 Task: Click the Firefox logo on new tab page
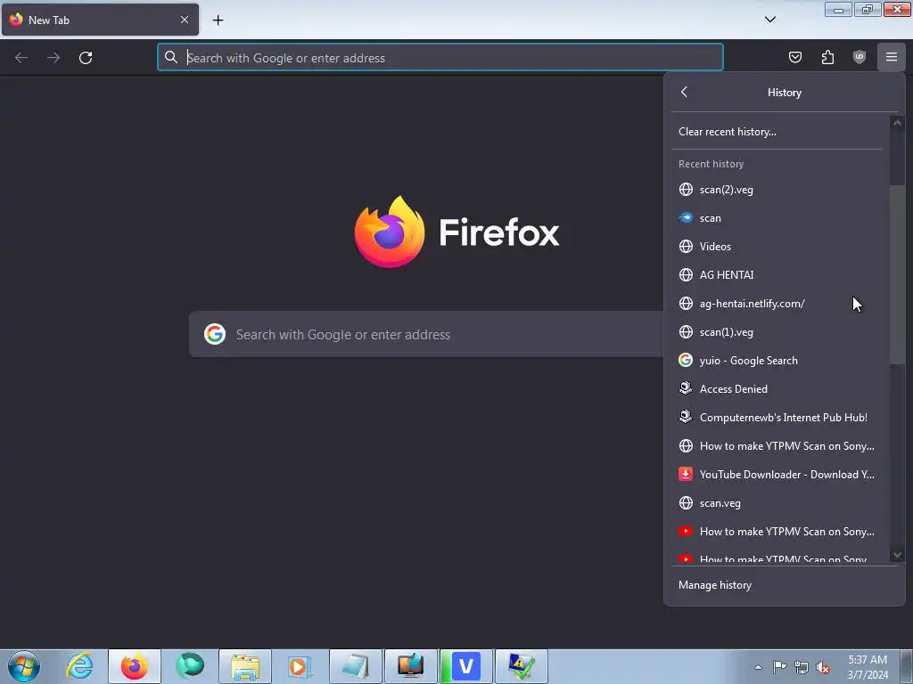pos(390,232)
